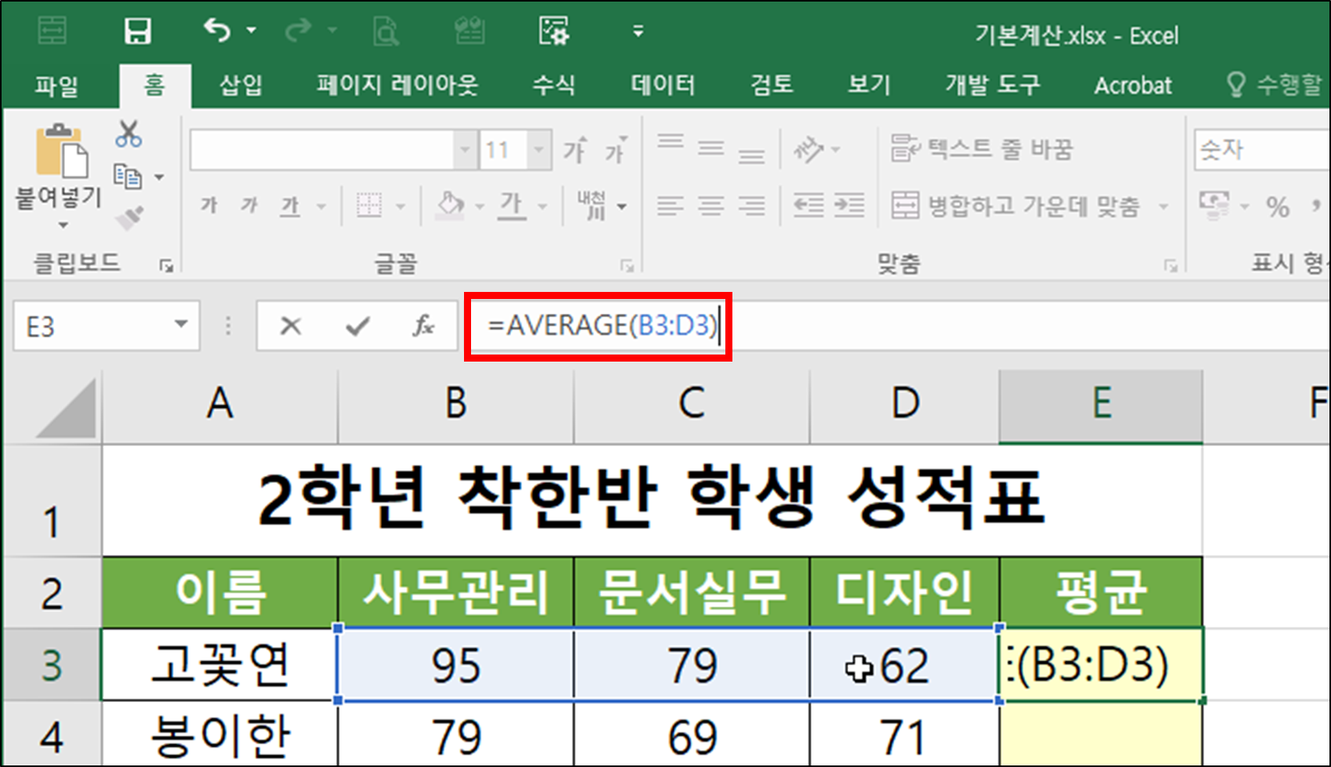Open the 데이터 (Data) ribbon tab
1331x767 pixels.
coord(662,85)
